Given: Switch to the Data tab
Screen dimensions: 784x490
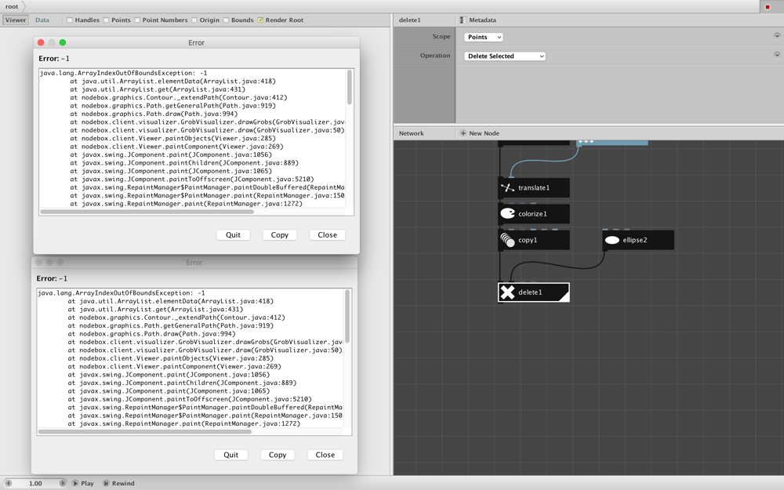Looking at the screenshot, I should [x=42, y=20].
